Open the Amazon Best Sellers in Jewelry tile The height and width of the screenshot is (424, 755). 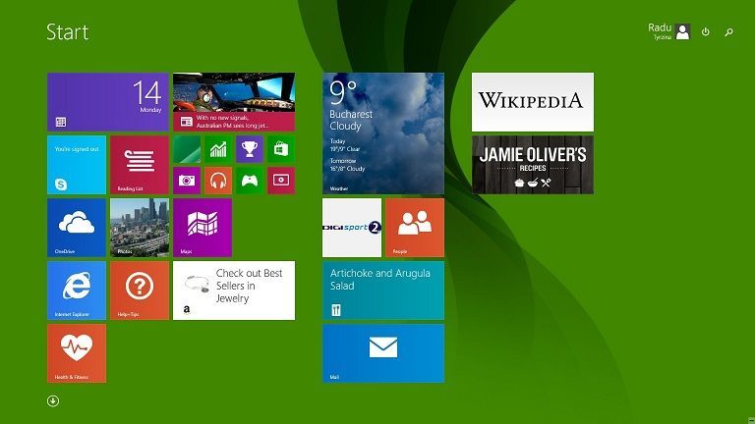click(x=234, y=291)
